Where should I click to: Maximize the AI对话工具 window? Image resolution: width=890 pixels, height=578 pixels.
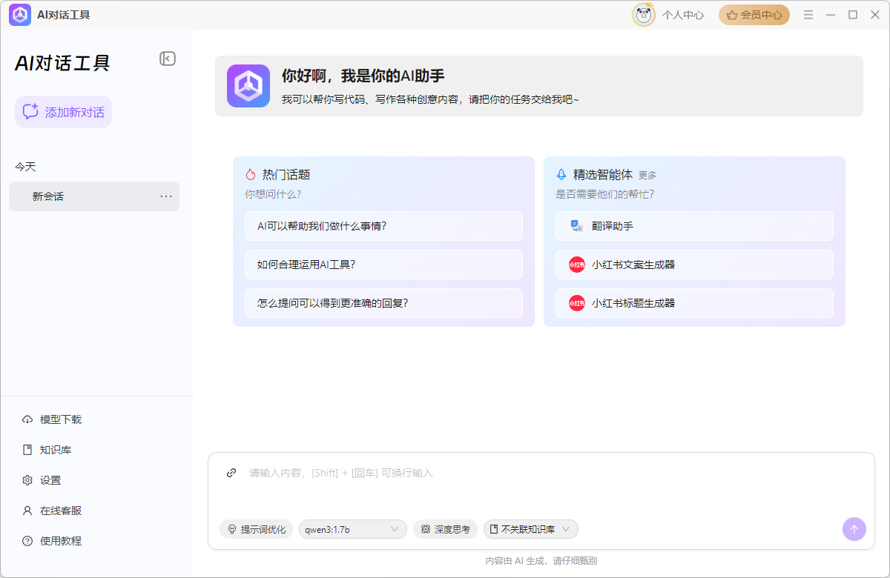853,15
